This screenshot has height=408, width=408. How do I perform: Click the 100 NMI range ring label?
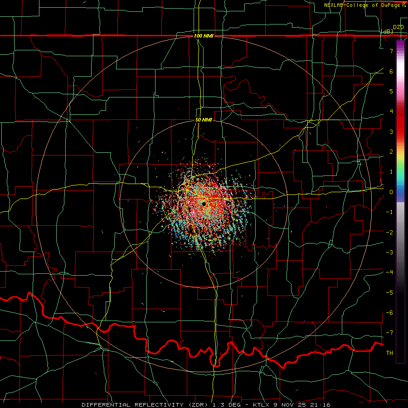point(204,36)
